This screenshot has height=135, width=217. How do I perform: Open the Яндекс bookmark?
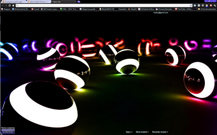click(6, 9)
